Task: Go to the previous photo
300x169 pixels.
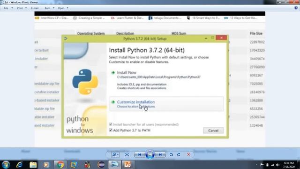Action: [x=140, y=154]
